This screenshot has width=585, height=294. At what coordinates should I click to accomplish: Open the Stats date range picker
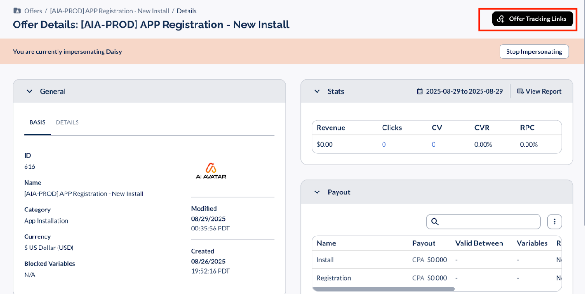460,91
